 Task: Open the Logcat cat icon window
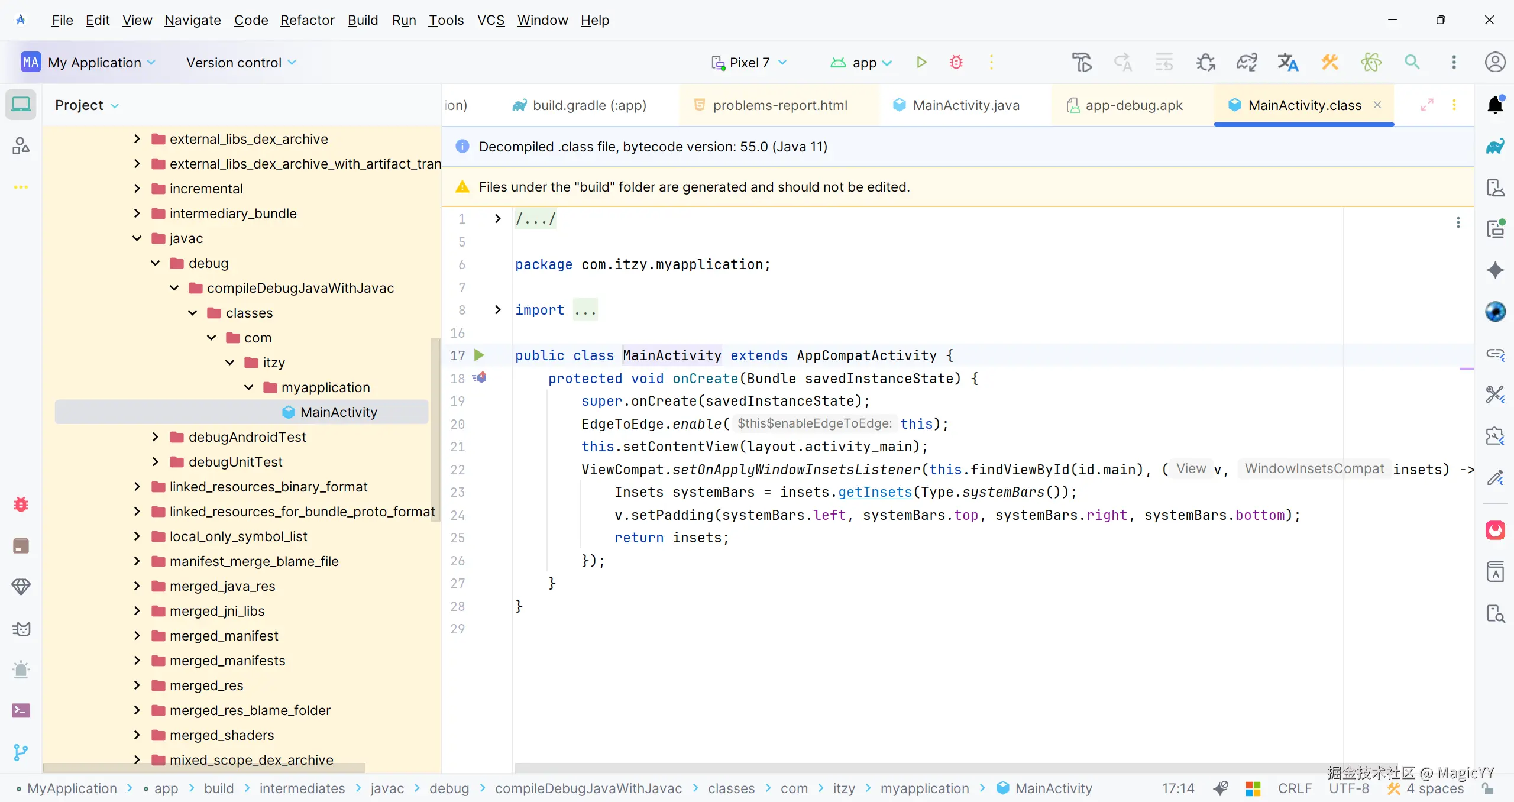(x=21, y=629)
